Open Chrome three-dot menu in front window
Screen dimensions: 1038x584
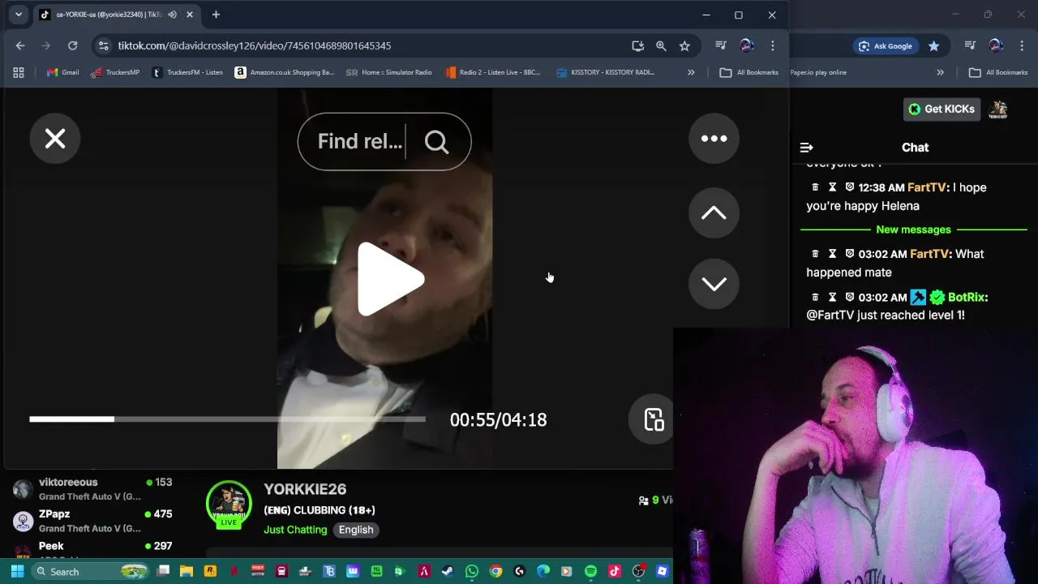(773, 45)
